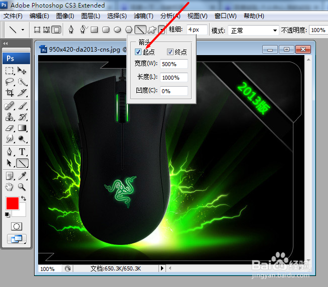This screenshot has width=328, height=287.
Task: Open the 窗口(W) menu
Action: pos(226,16)
